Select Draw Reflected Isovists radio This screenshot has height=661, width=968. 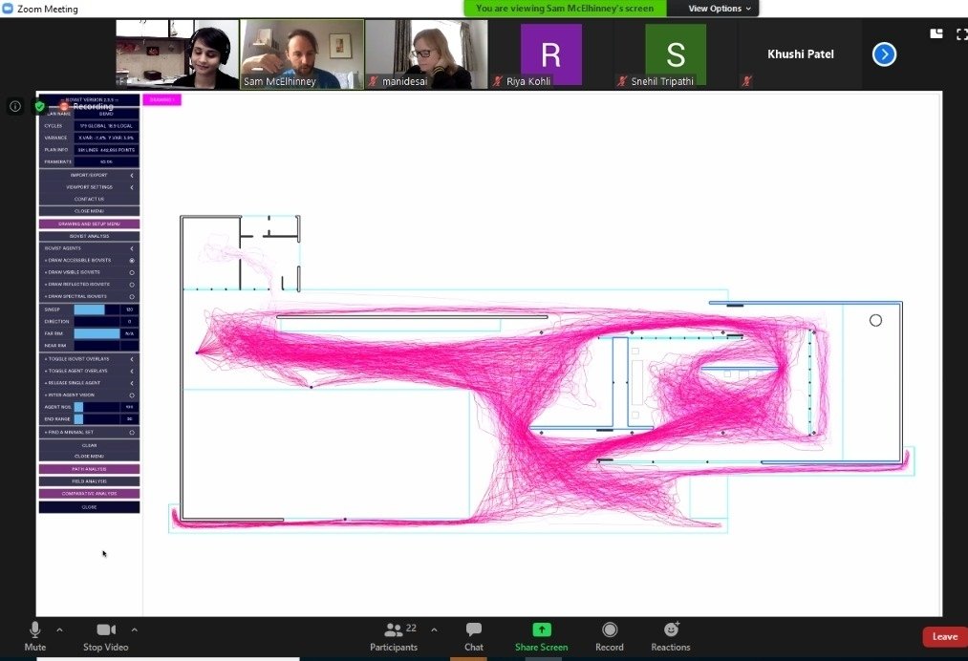pyautogui.click(x=132, y=285)
